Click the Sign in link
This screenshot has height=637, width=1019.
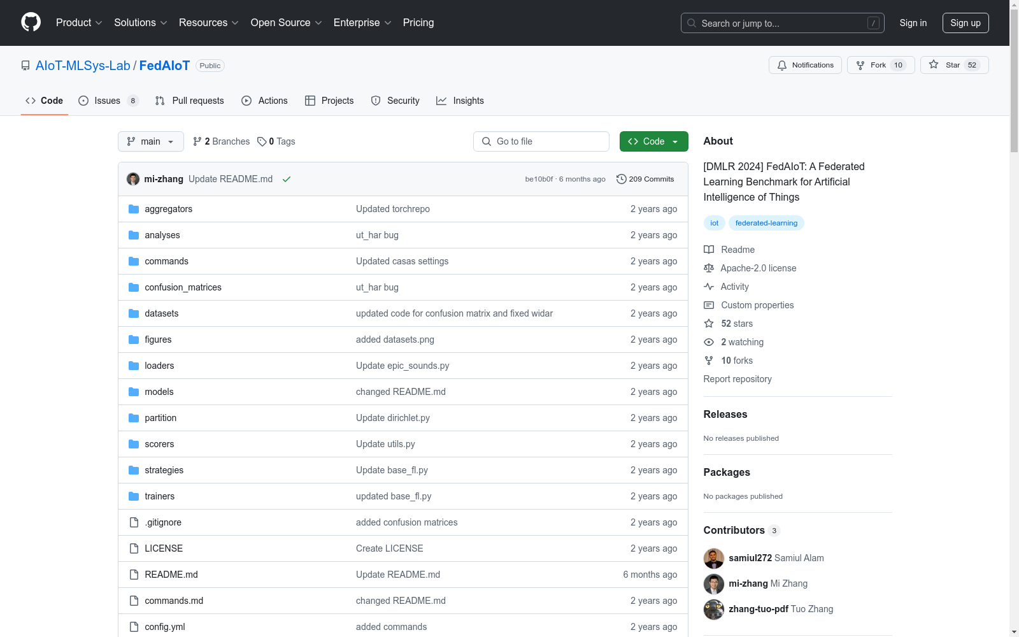point(913,23)
